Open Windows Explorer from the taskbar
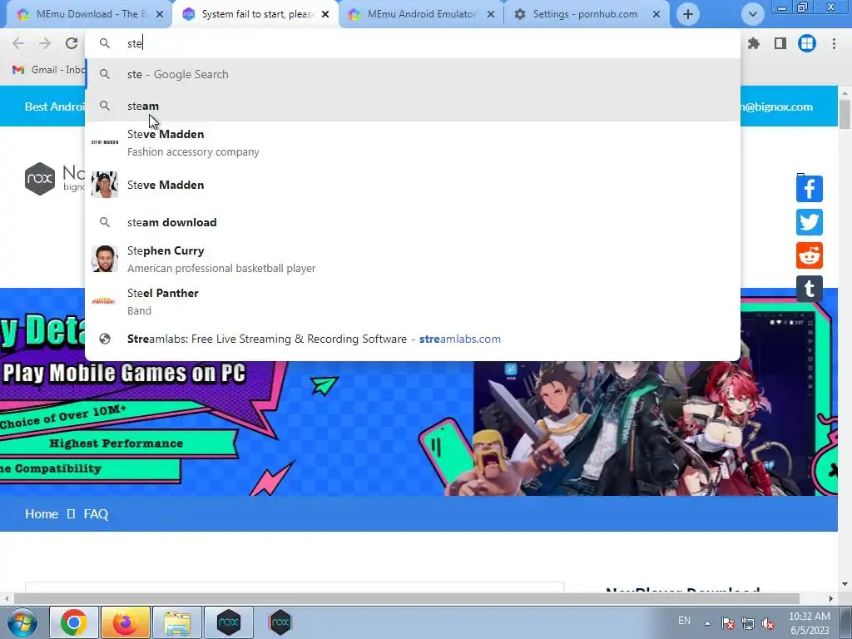This screenshot has height=639, width=852. pos(177,622)
